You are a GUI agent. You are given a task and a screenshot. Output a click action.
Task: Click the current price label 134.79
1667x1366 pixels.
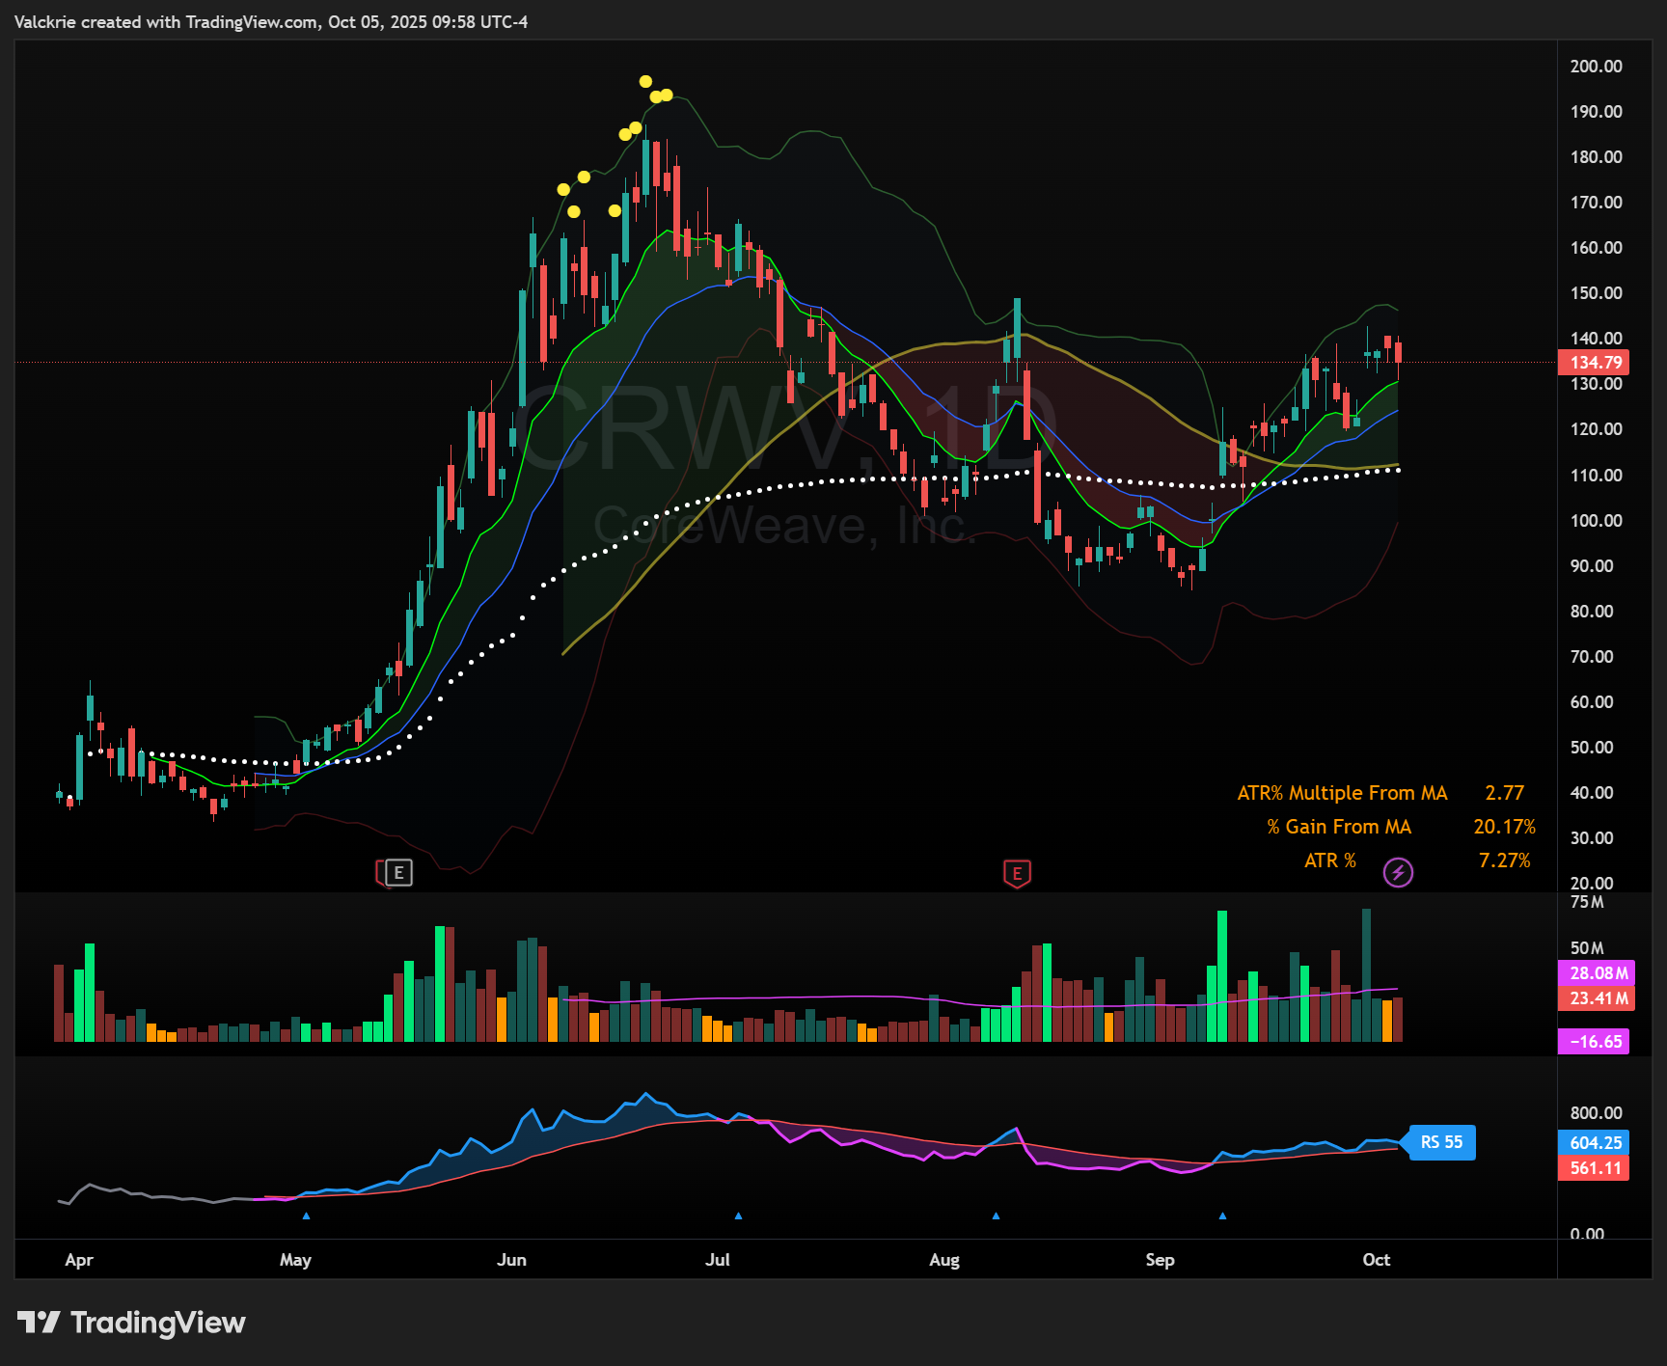pyautogui.click(x=1594, y=363)
